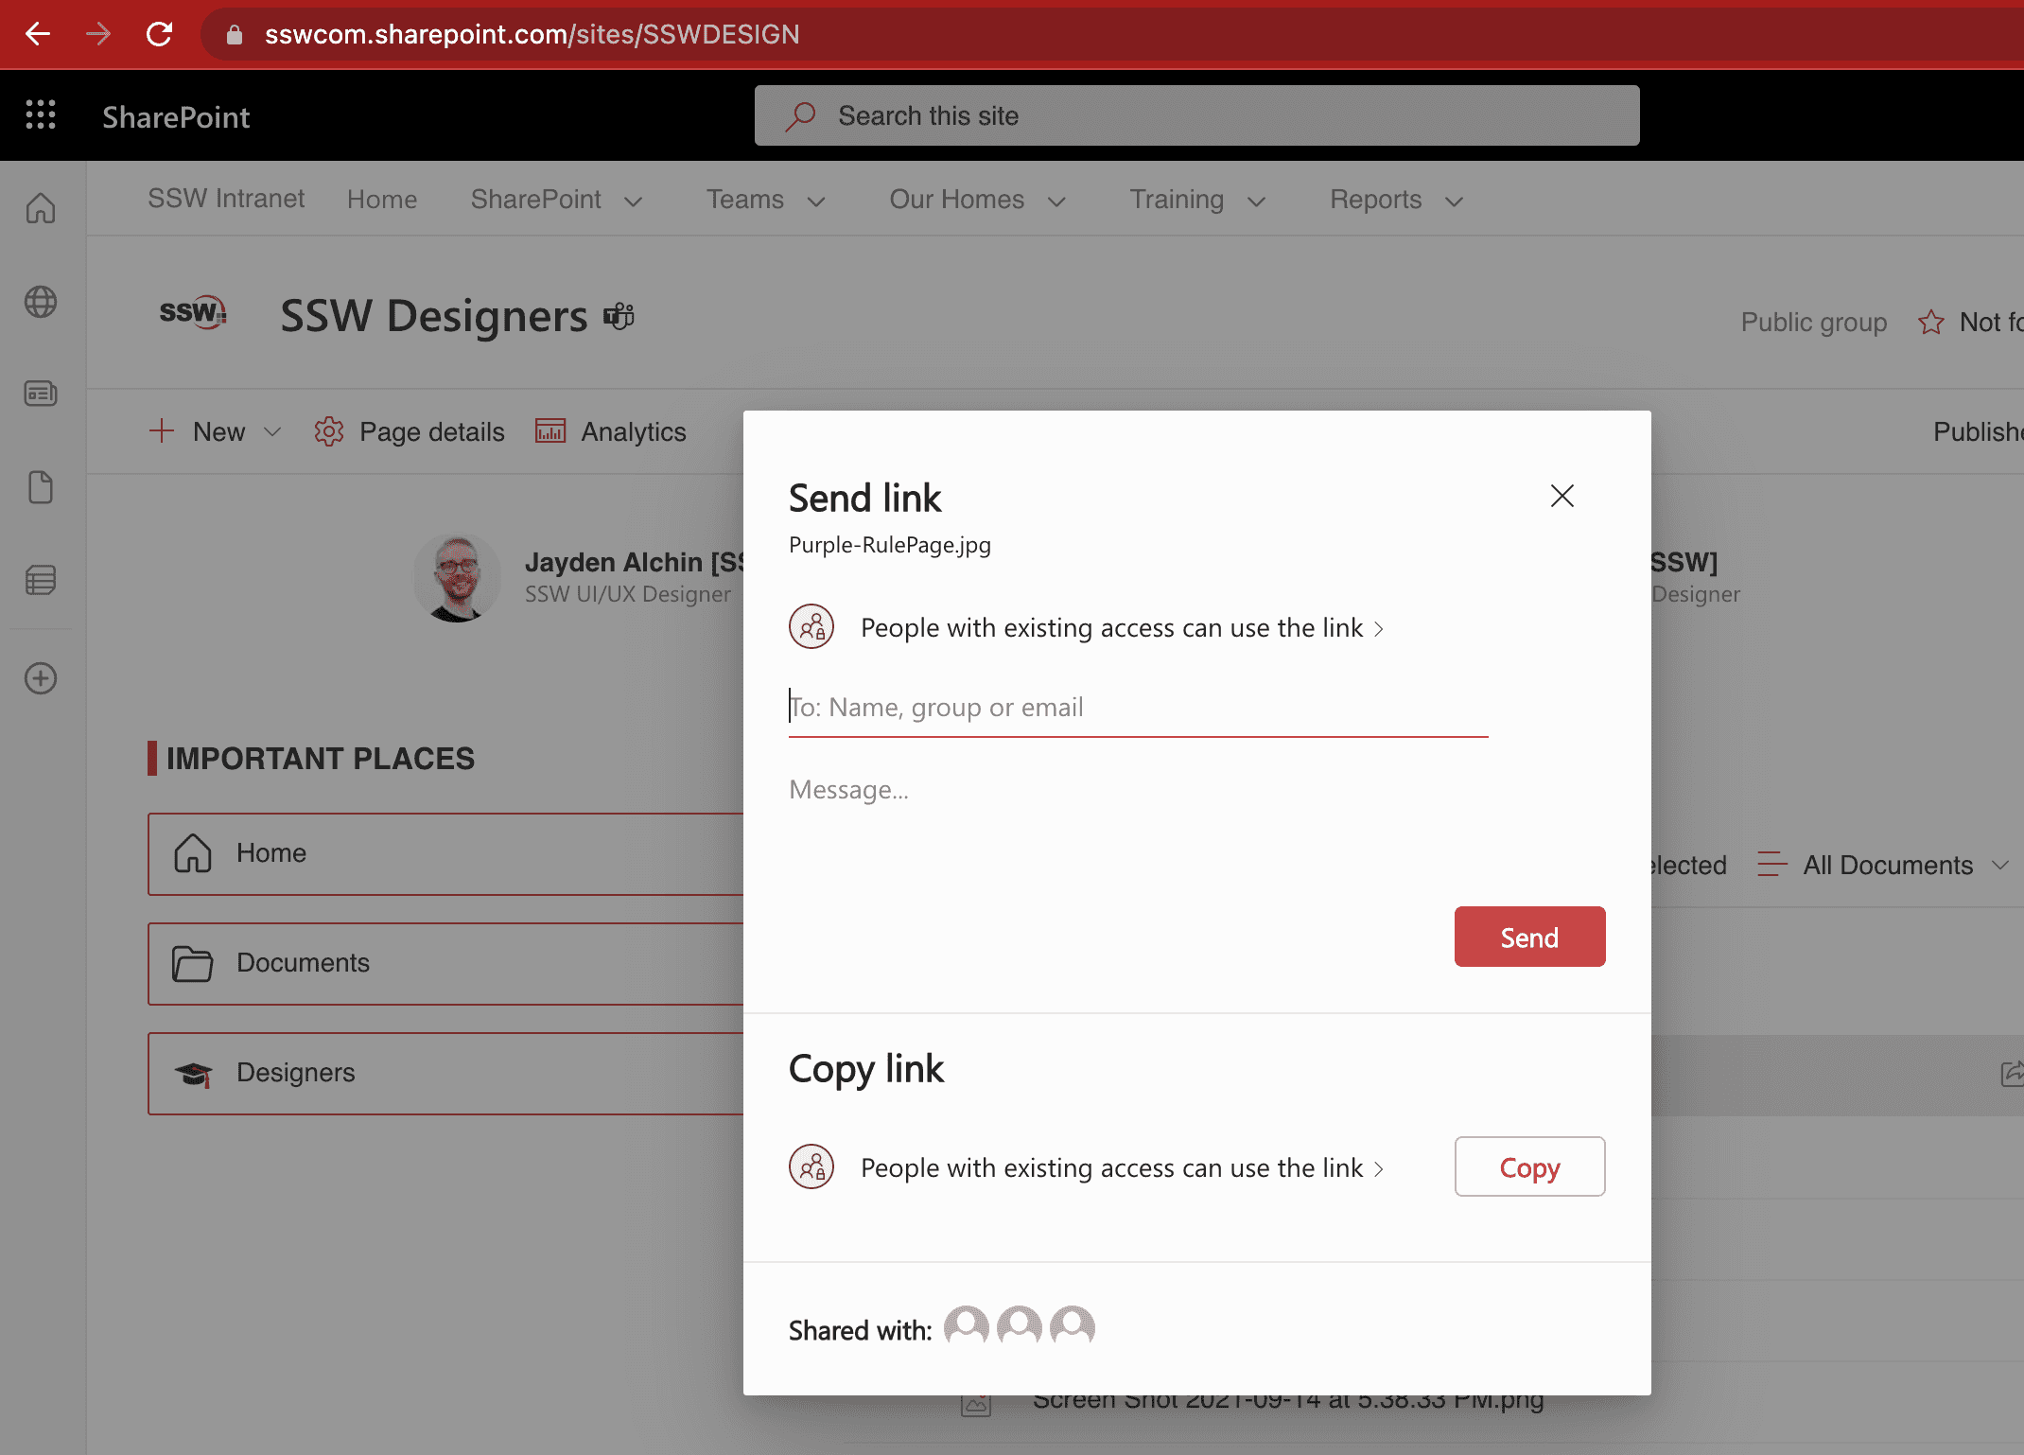Open the SharePoint app launcher waffle

[x=41, y=115]
